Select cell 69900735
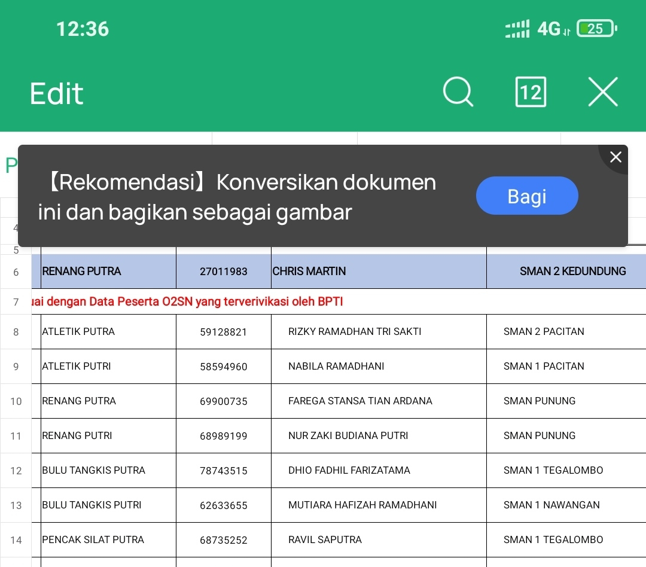 point(224,401)
